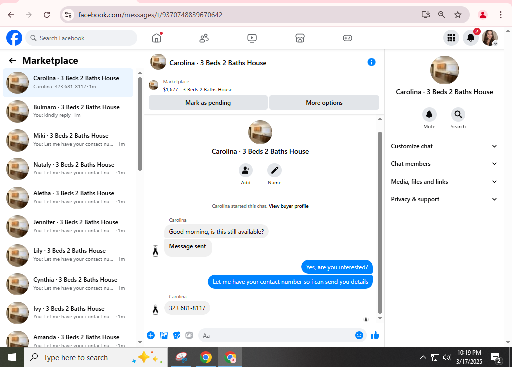The width and height of the screenshot is (512, 367).
Task: Open the GIF picker icon
Action: (x=189, y=335)
